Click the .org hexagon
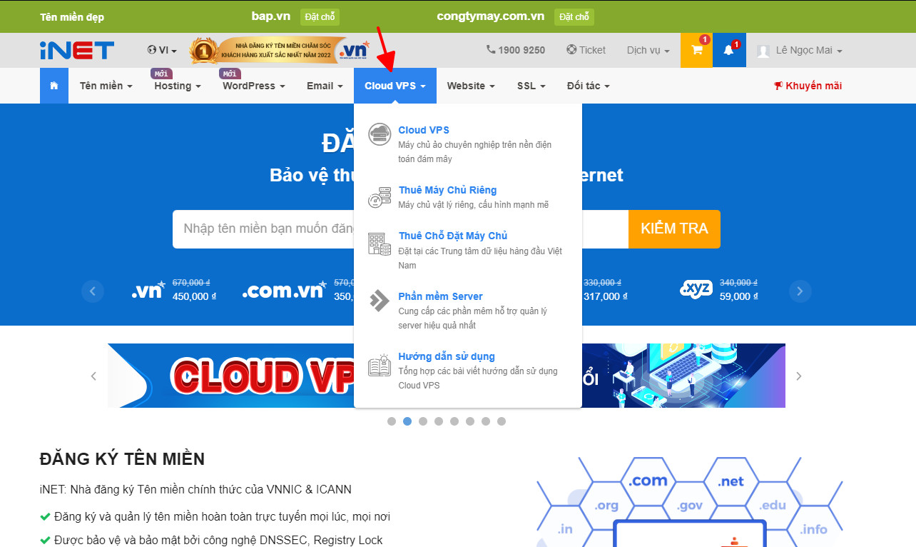Image resolution: width=916 pixels, height=547 pixels. pyautogui.click(x=606, y=506)
